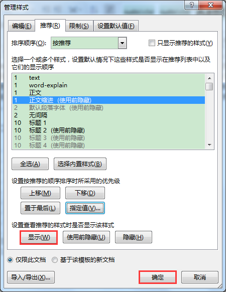Select the 仅限此文档 radio button
Viewport: 226px width, 292px height.
click(x=10, y=260)
